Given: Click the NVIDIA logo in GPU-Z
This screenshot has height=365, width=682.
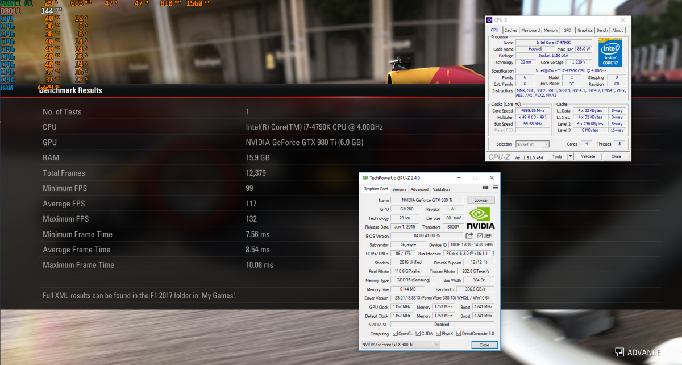Looking at the screenshot, I should 481,217.
